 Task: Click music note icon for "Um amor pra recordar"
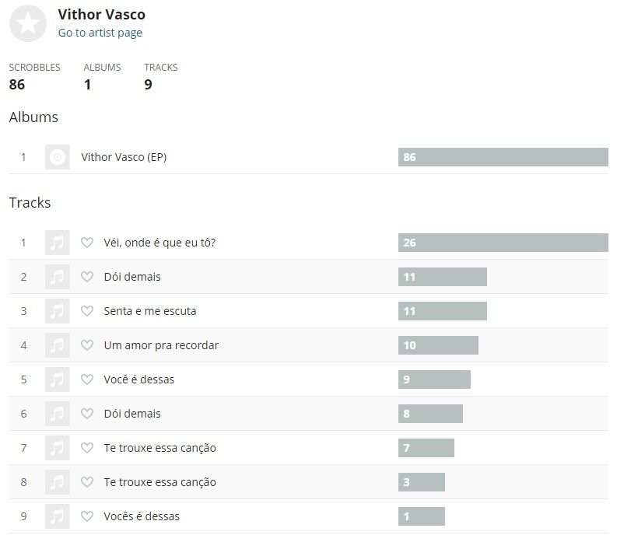tap(58, 345)
